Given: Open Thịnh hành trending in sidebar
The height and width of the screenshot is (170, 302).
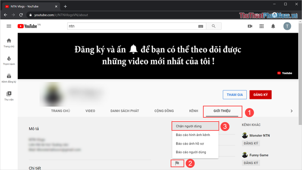Looking at the screenshot, I should click(x=9, y=61).
